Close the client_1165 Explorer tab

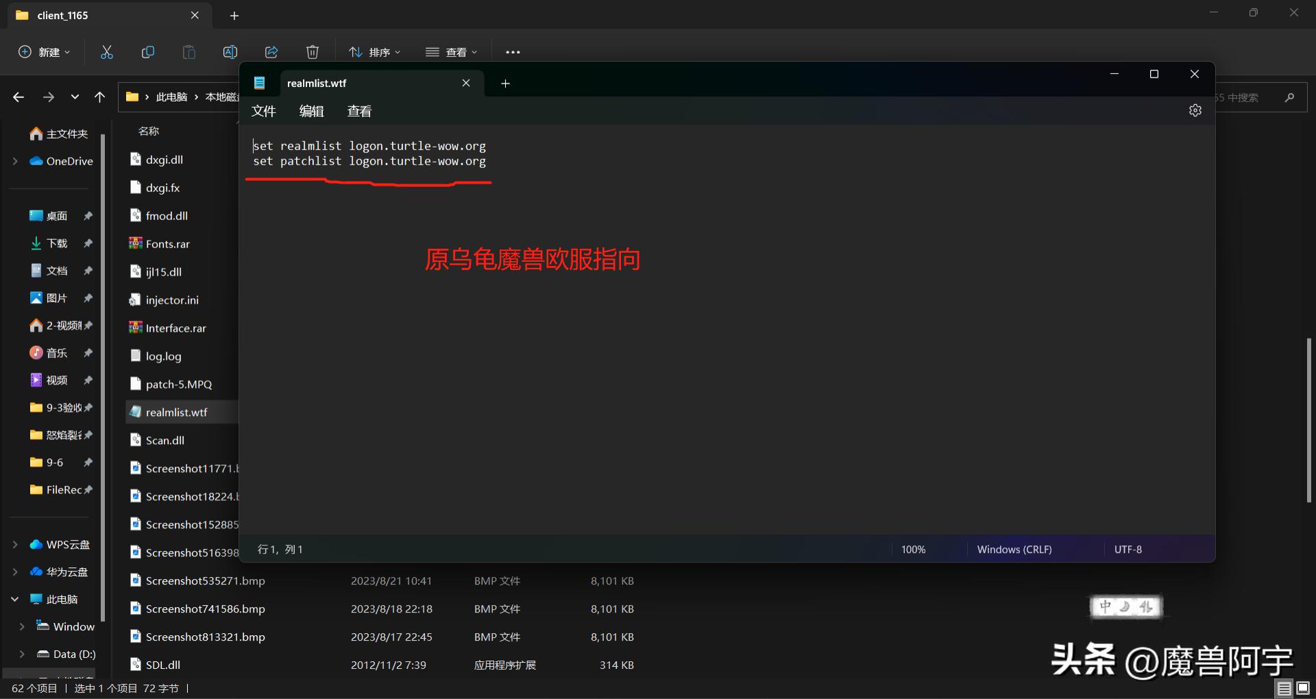(195, 15)
